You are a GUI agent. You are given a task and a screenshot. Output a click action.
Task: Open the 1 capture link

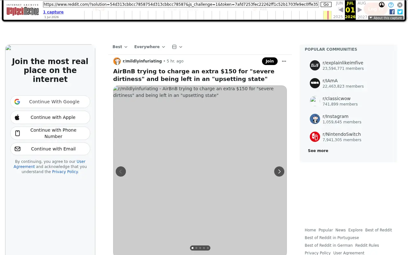tap(53, 12)
